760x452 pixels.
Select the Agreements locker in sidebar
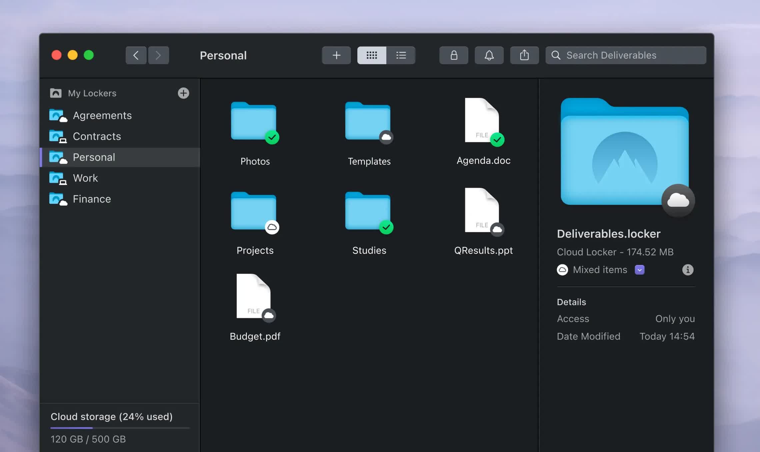click(102, 115)
